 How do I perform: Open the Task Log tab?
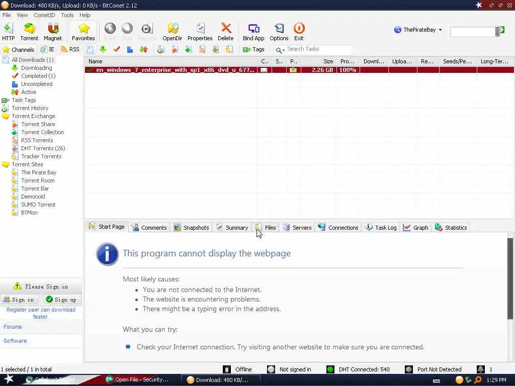pyautogui.click(x=381, y=228)
